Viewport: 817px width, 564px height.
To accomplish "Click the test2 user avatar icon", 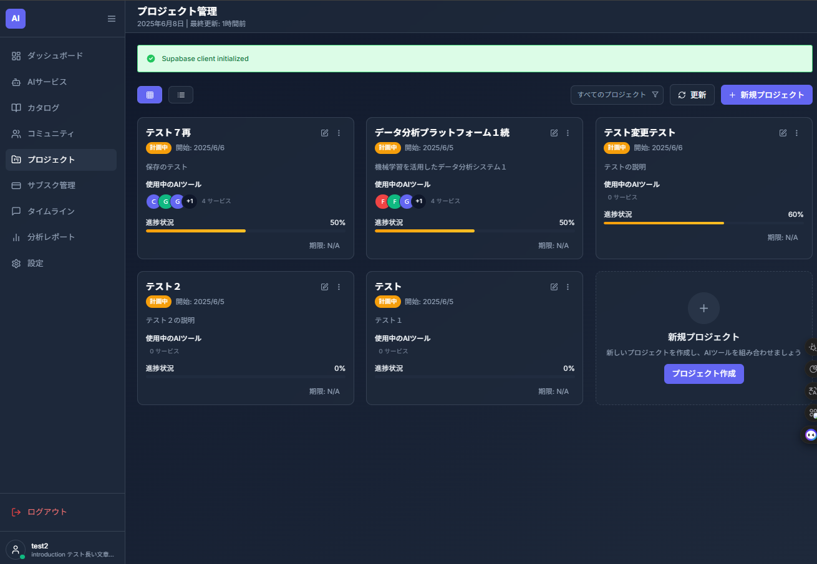I will click(16, 549).
